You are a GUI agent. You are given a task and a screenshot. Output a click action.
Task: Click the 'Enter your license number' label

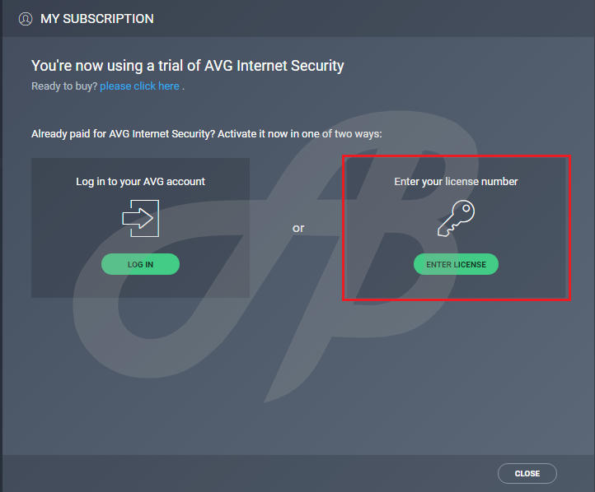point(456,182)
